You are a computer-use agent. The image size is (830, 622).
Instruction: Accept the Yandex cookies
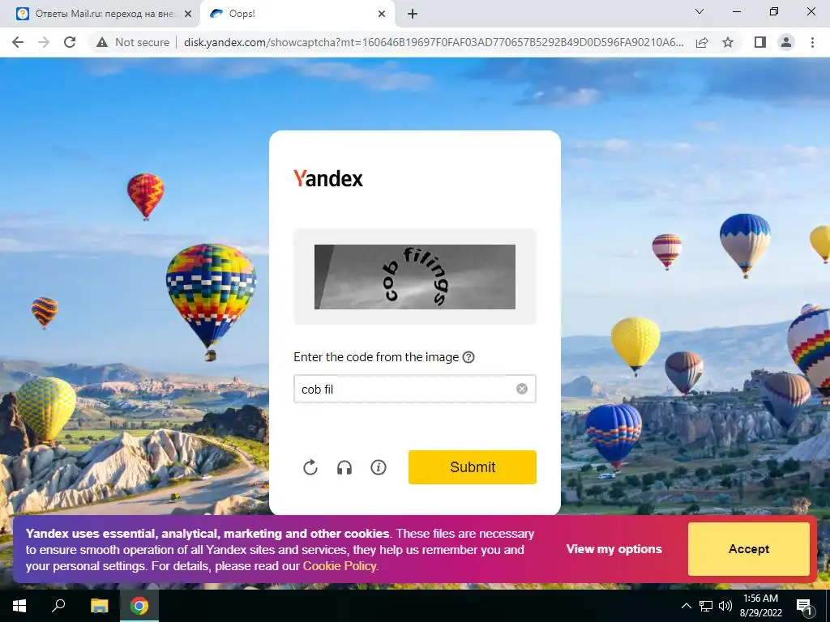click(x=748, y=549)
